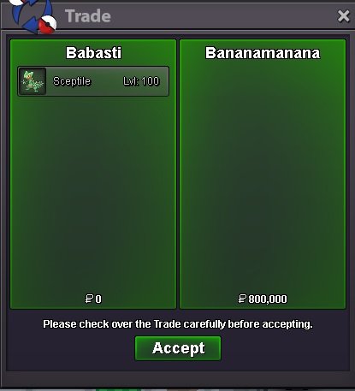
Task: Click the Accept trade button
Action: (x=178, y=348)
